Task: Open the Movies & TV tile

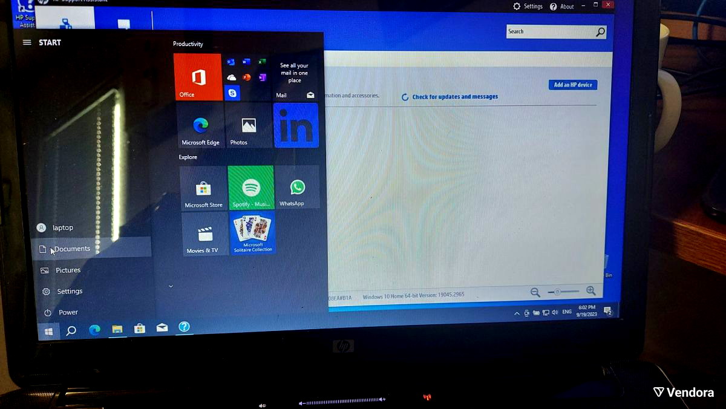Action: click(x=205, y=234)
